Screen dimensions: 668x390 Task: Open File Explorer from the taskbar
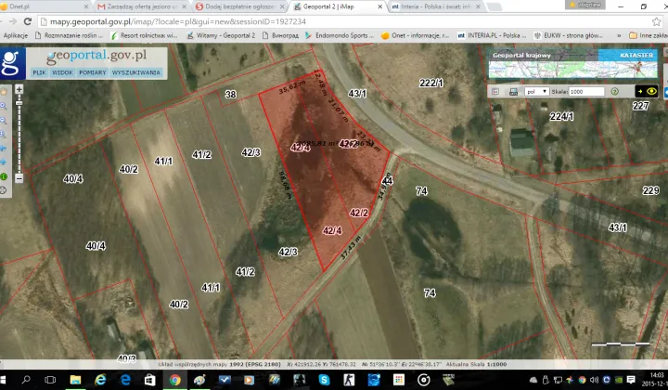(75, 380)
